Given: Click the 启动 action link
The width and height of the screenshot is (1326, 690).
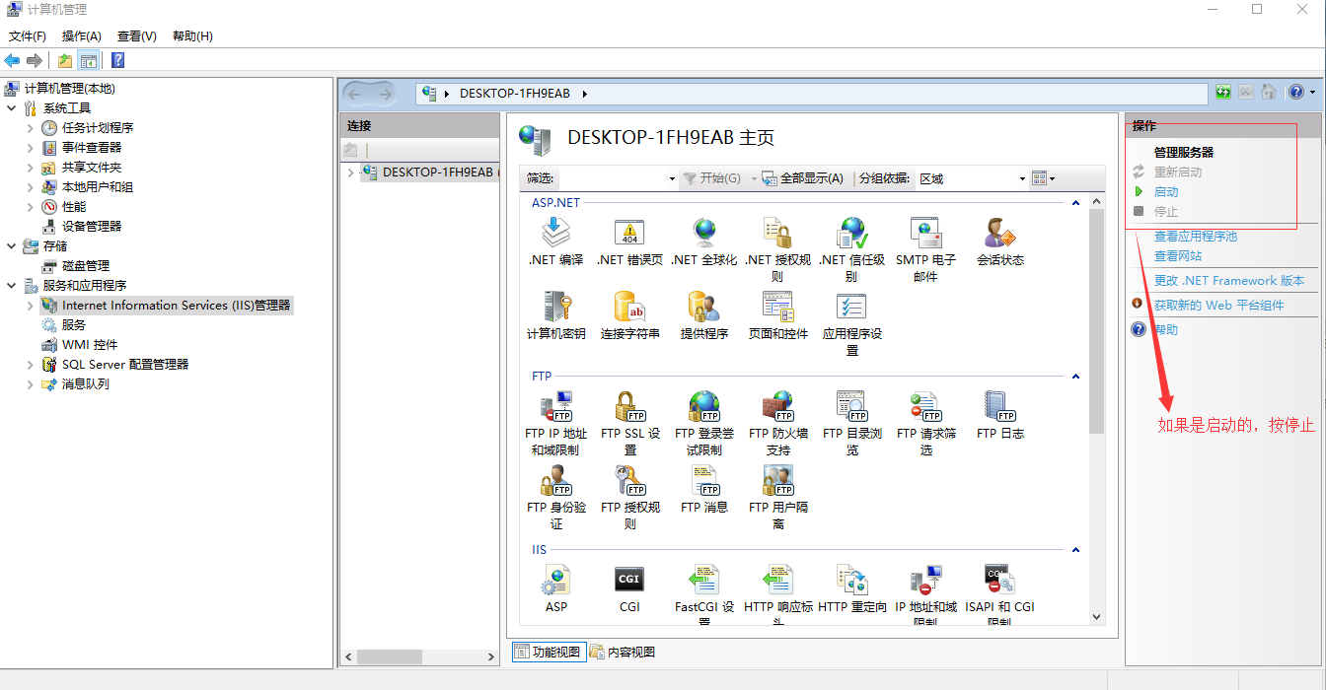Looking at the screenshot, I should pyautogui.click(x=1166, y=192).
